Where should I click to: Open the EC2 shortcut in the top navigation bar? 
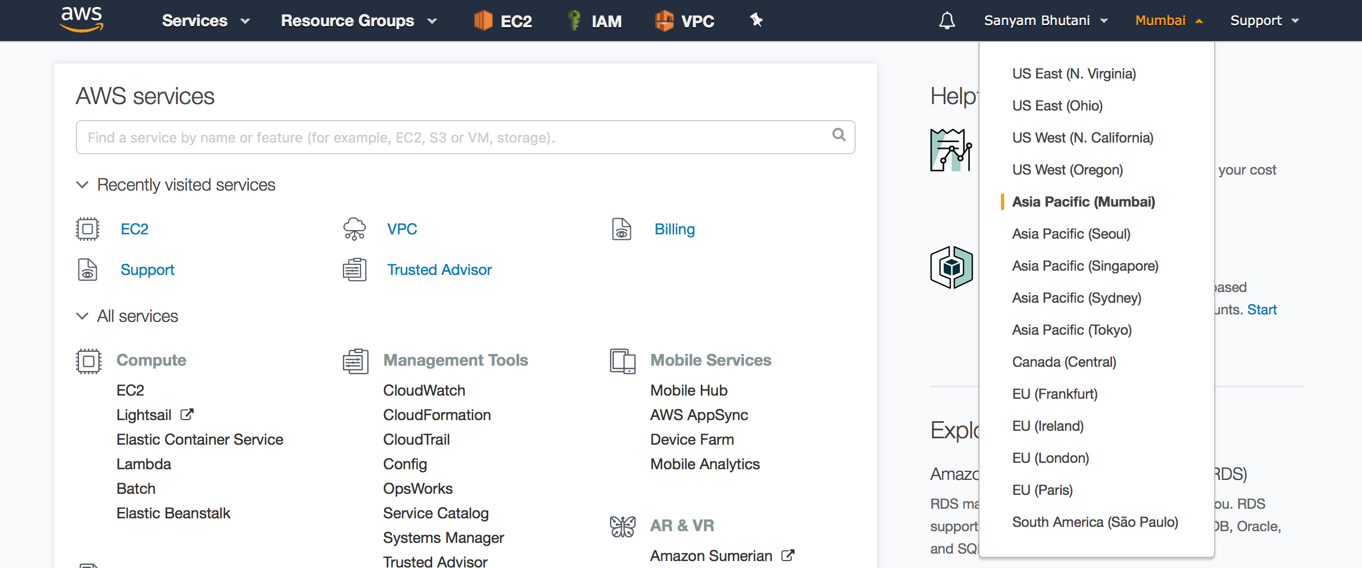click(x=503, y=21)
